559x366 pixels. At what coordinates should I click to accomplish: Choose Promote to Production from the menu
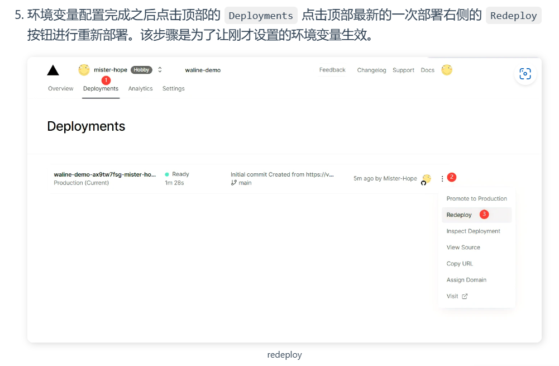[x=477, y=199]
